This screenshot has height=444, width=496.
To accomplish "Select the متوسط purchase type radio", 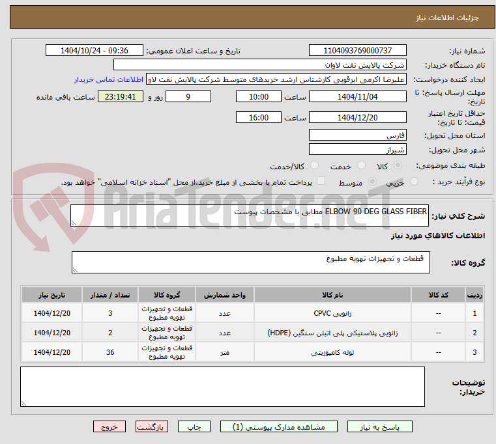I will pyautogui.click(x=372, y=182).
